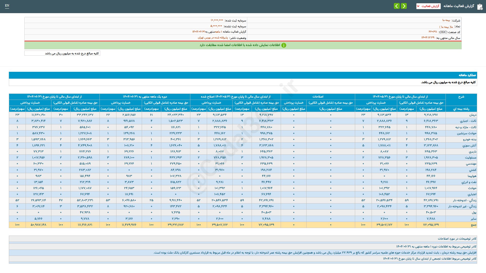Screen dimensions: 486x273
Task: Click the units note box above table
Action: pyautogui.click(x=62, y=53)
